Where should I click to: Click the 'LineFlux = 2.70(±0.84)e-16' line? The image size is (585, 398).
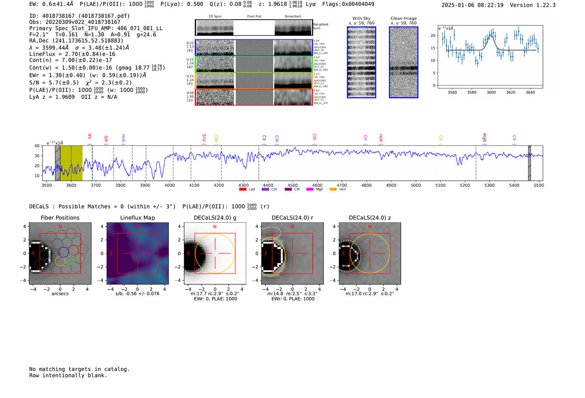coord(72,54)
